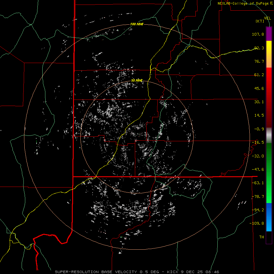Select the 45.6 velocity scale value
The height and width of the screenshot is (274, 274).
[259, 88]
